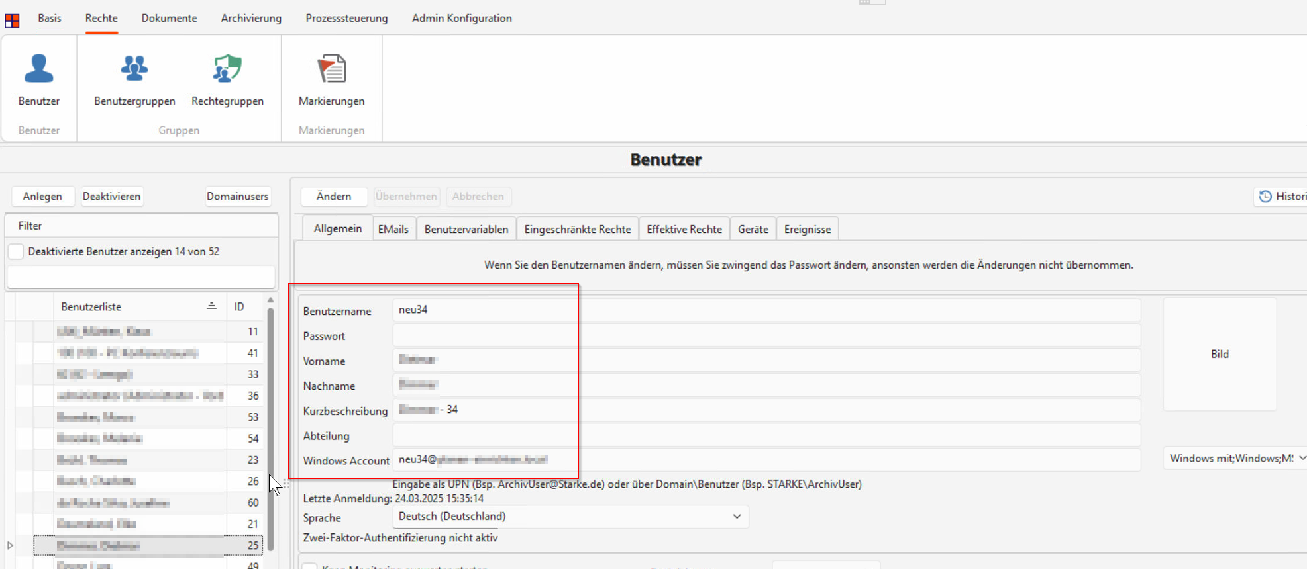Viewport: 1307px width, 569px height.
Task: Expand the Sprache dropdown
Action: click(737, 517)
